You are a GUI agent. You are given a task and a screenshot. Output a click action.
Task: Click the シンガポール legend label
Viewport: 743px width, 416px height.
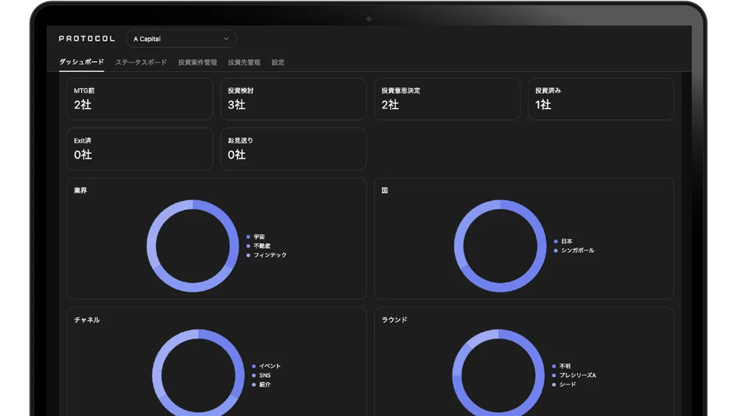(x=577, y=250)
